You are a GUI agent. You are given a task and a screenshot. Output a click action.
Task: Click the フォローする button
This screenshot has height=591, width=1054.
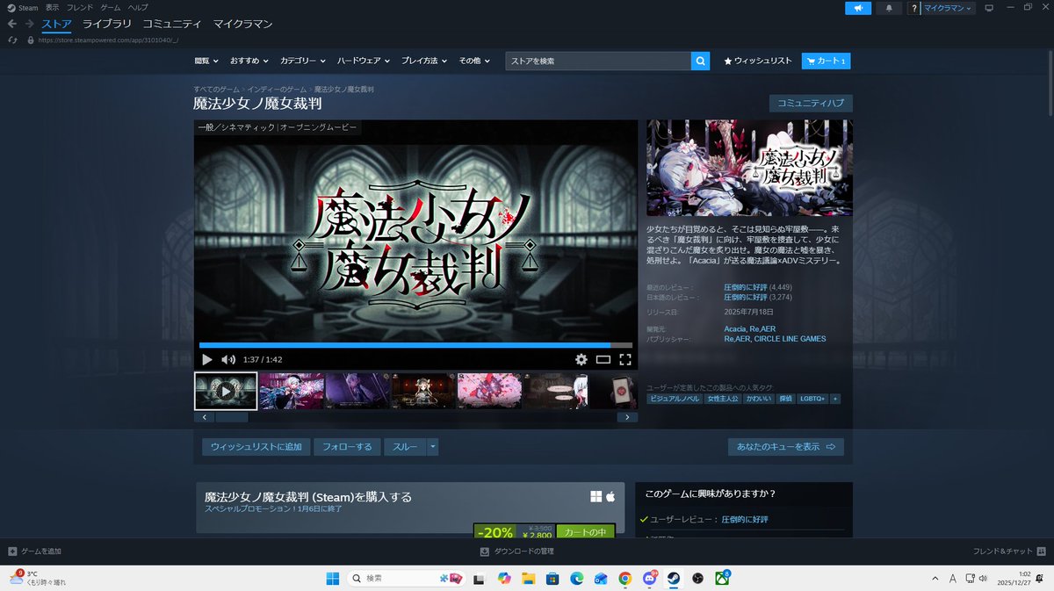pyautogui.click(x=347, y=447)
